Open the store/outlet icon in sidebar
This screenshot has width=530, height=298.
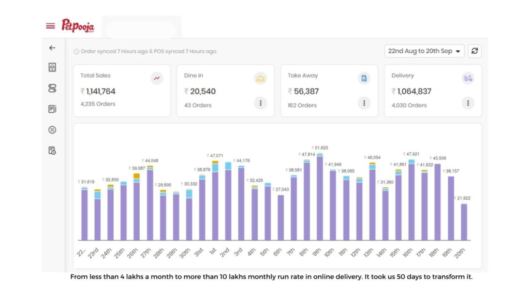point(52,67)
